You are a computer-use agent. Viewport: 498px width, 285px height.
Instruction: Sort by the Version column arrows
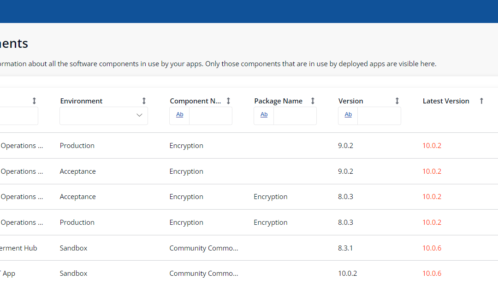397,101
